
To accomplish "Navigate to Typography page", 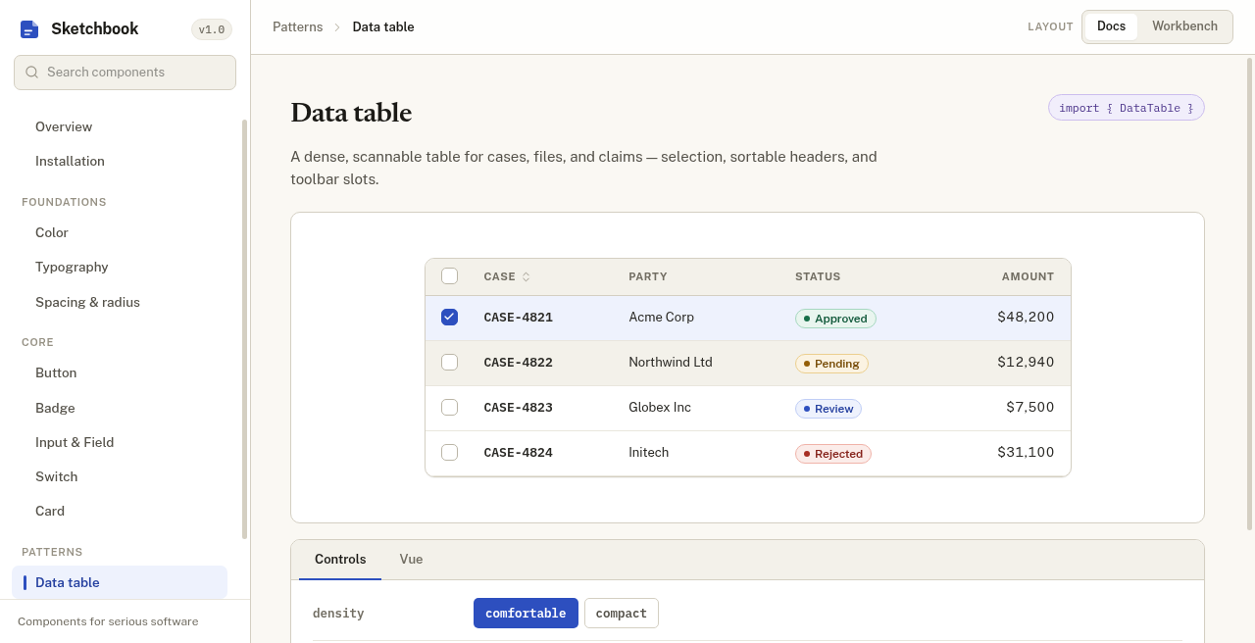I will click(x=120, y=268).
